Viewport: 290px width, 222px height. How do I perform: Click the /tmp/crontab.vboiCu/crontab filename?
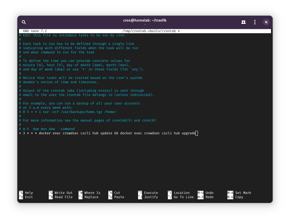[x=149, y=31]
